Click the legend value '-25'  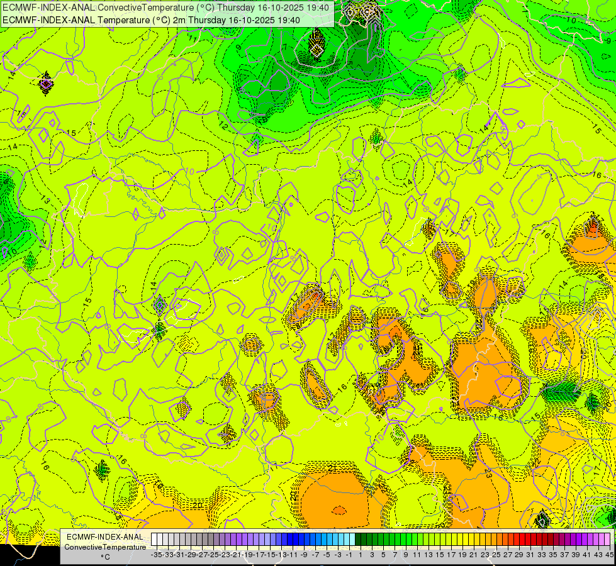[x=213, y=555]
